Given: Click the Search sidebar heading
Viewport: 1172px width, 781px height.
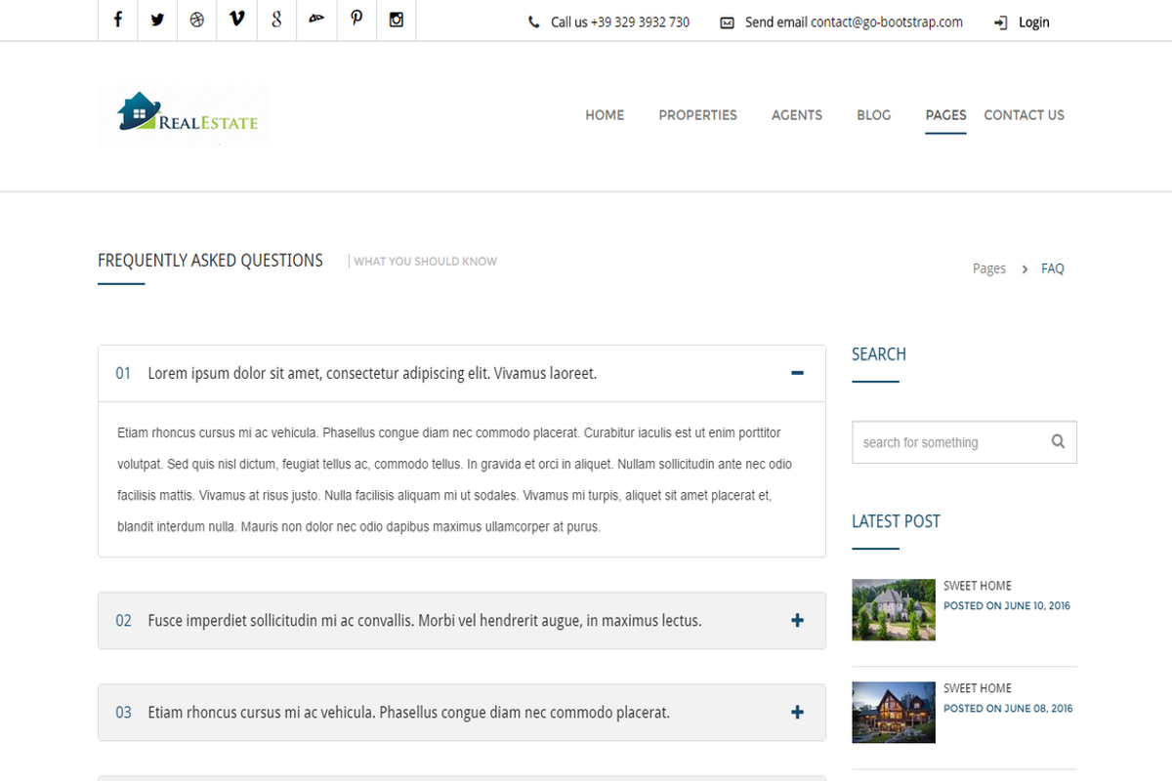Looking at the screenshot, I should click(879, 354).
